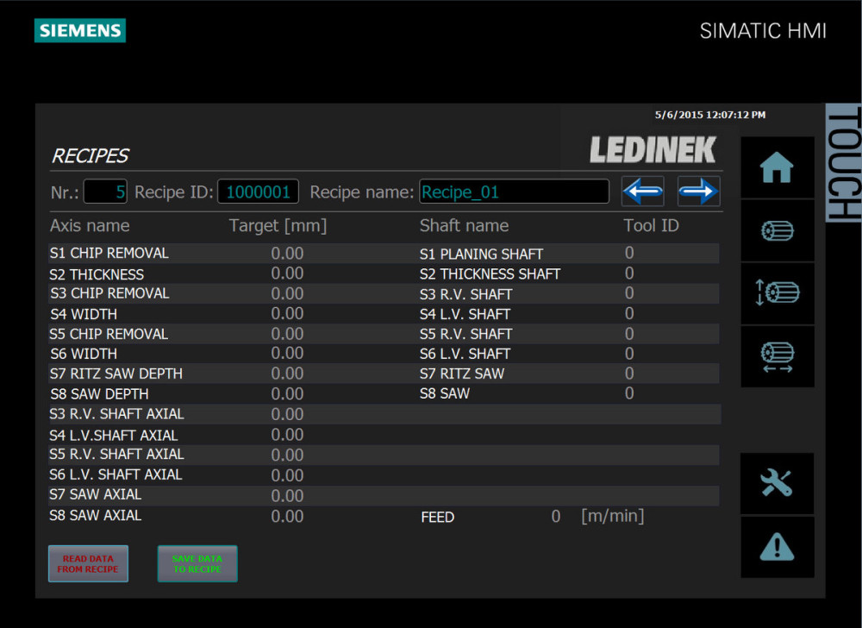Click the 'RECIPES' screen title
The image size is (862, 628).
pyautogui.click(x=91, y=156)
